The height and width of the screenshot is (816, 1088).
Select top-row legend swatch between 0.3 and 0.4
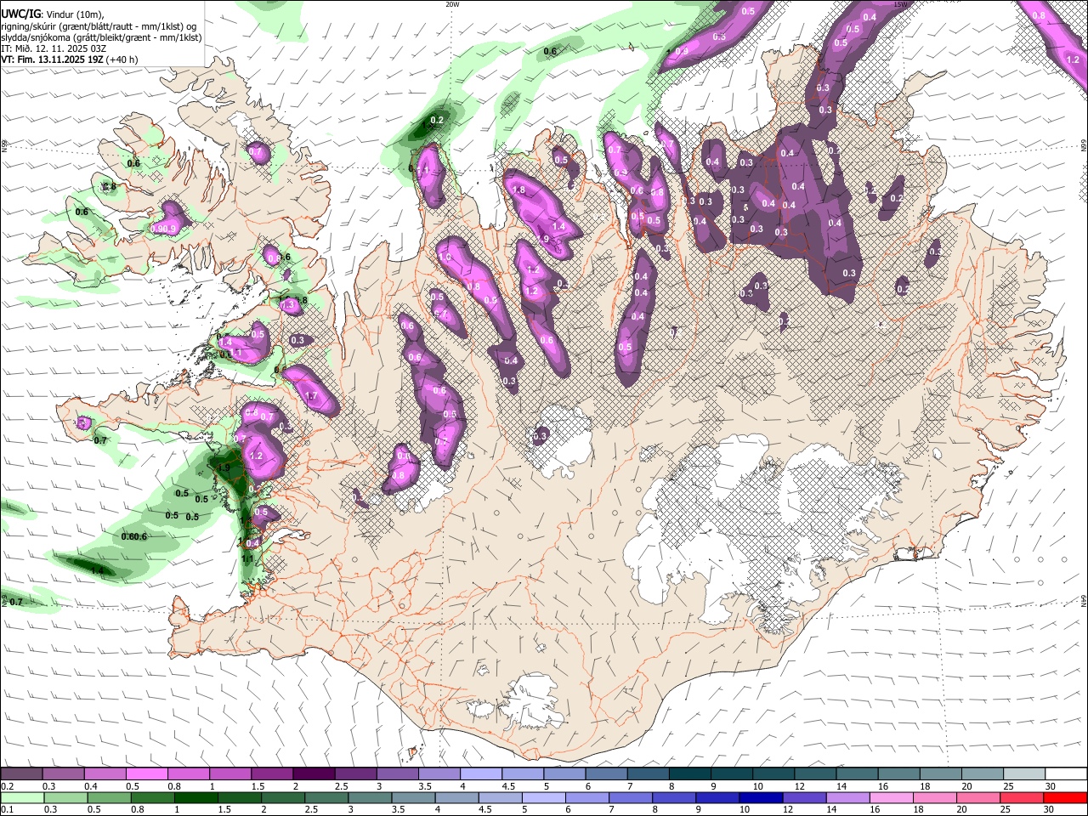tap(63, 774)
